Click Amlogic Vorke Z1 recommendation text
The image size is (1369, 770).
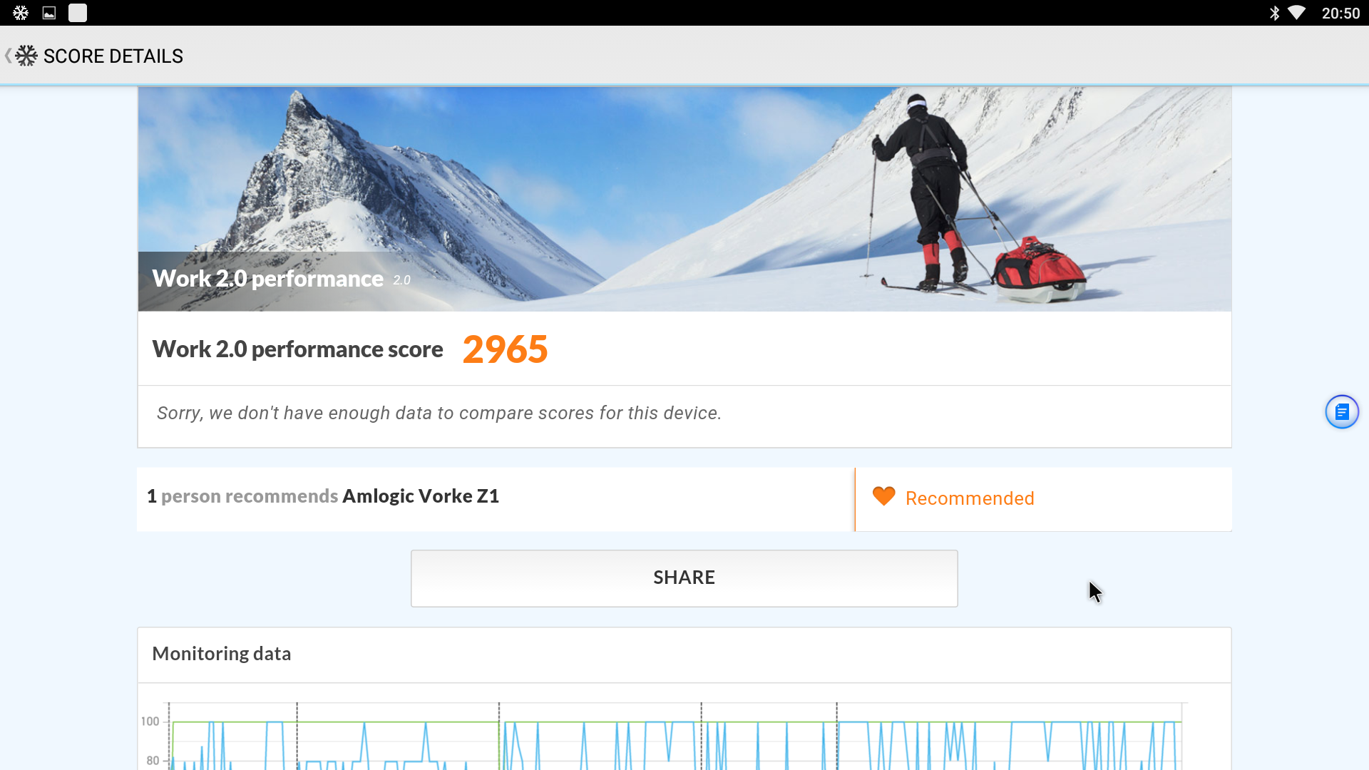point(421,496)
